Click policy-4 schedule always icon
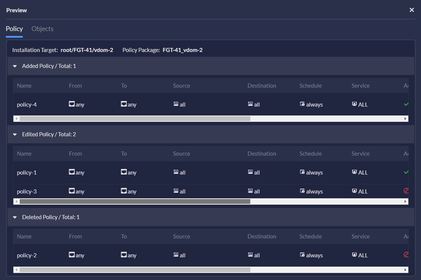The height and width of the screenshot is (280, 421). pos(302,104)
